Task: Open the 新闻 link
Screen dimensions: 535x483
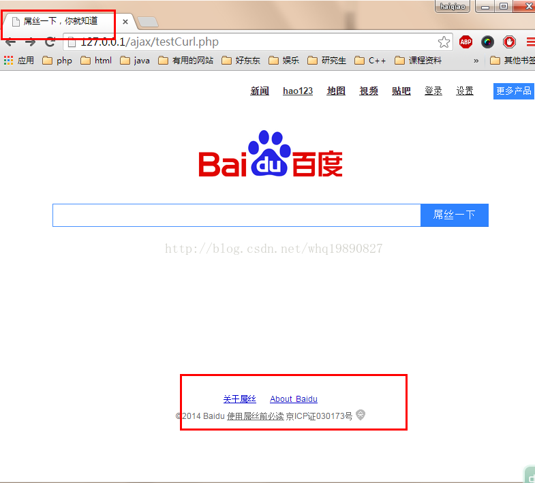Action: coord(260,91)
